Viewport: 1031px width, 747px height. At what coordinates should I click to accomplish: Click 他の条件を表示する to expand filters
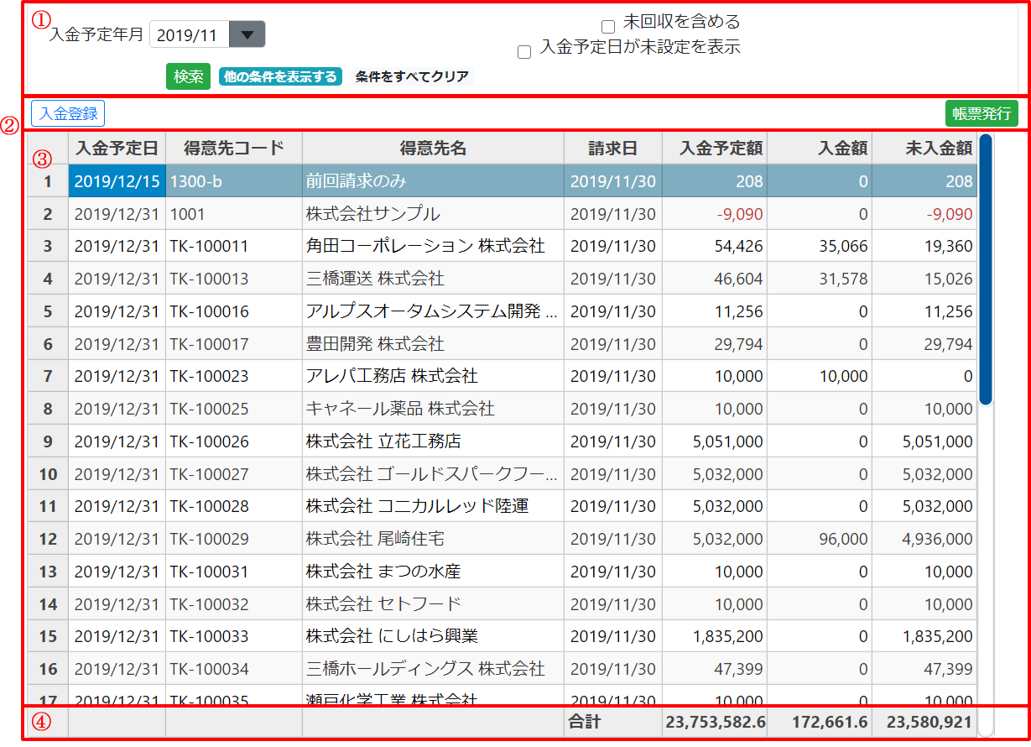click(280, 77)
